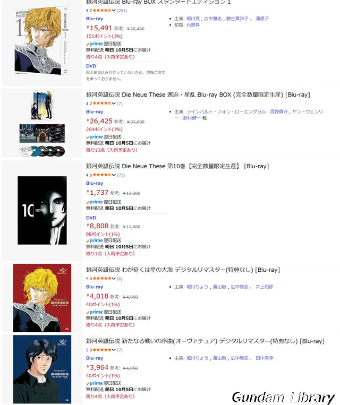The image size is (340, 405).
Task: Click director link 石黒昇
Action: click(193, 25)
